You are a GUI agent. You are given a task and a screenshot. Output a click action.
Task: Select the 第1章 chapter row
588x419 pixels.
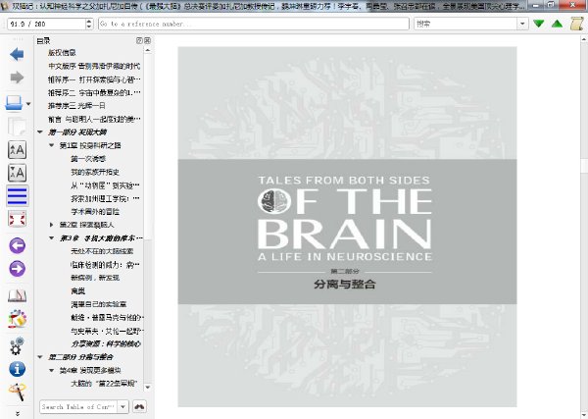[90, 145]
